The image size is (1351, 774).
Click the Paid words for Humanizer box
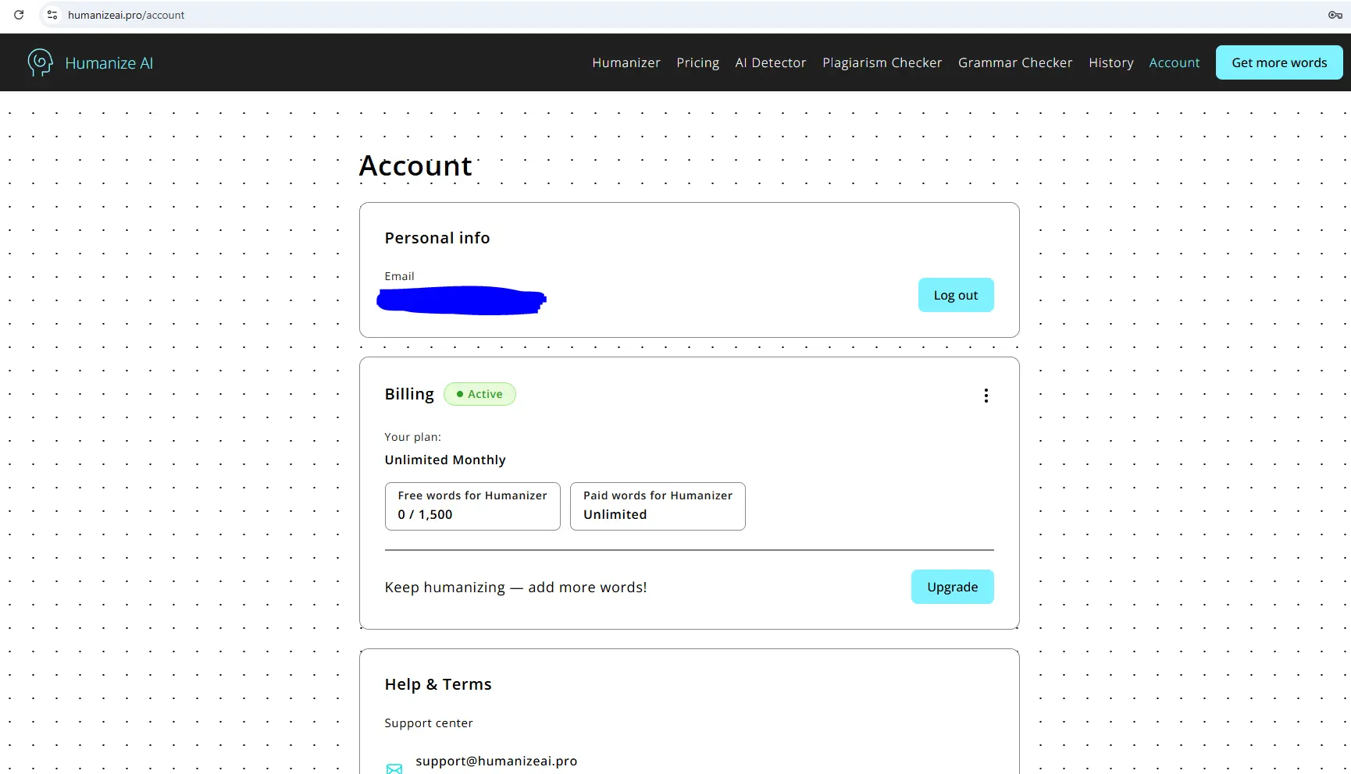pos(658,506)
